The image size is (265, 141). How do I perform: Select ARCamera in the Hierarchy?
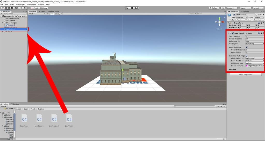(10, 21)
